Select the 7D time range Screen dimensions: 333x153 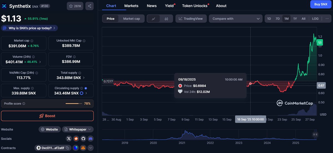[x=277, y=19]
